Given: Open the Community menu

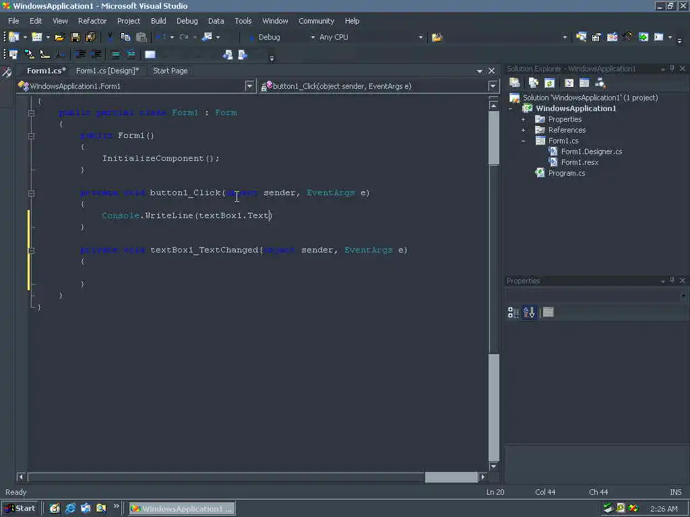Looking at the screenshot, I should click(x=317, y=21).
